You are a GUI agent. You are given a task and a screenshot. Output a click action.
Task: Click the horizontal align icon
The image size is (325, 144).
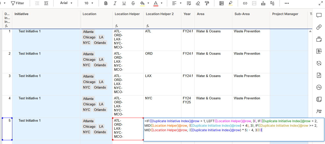coord(174,3)
